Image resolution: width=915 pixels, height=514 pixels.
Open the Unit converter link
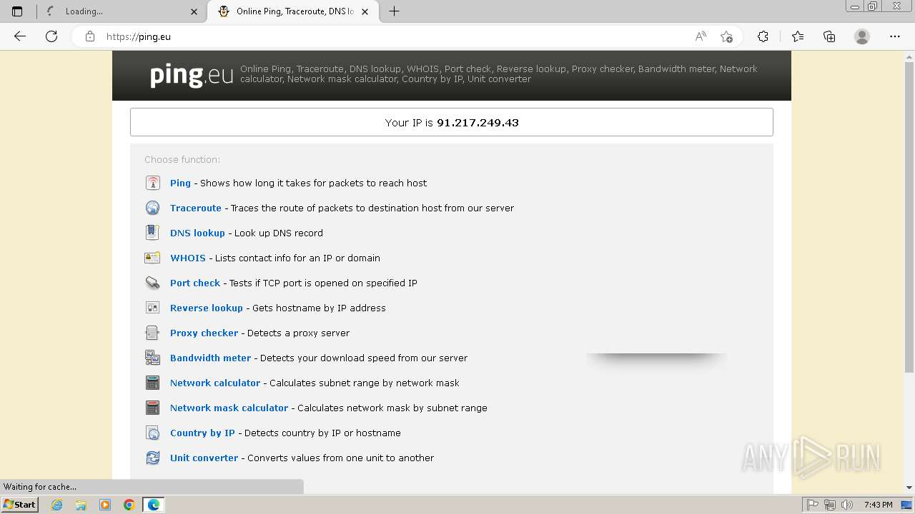coord(204,458)
